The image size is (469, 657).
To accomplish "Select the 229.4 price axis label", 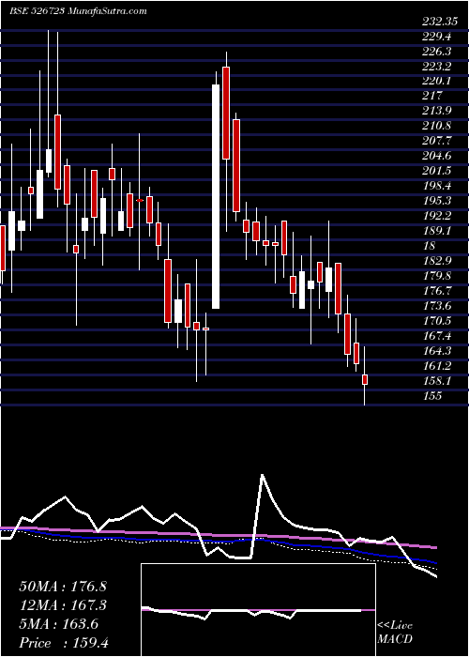I will tap(436, 37).
